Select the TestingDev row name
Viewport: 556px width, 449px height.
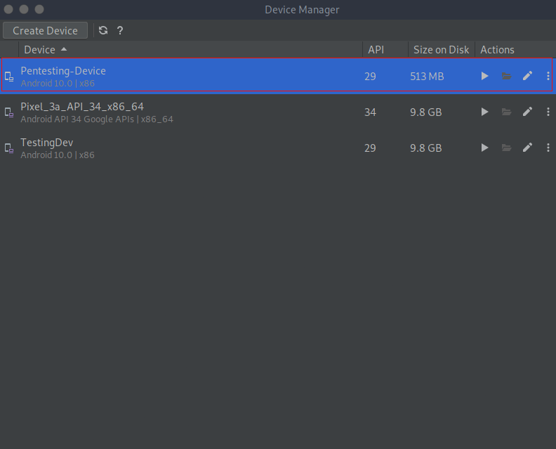pos(47,143)
